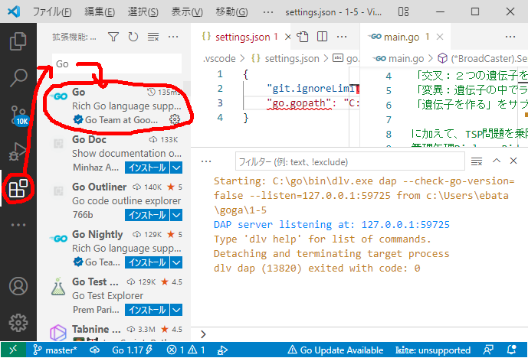Viewport: 528px width, 358px height.
Task: Click the Extensions icon in activity bar
Action: [18, 188]
